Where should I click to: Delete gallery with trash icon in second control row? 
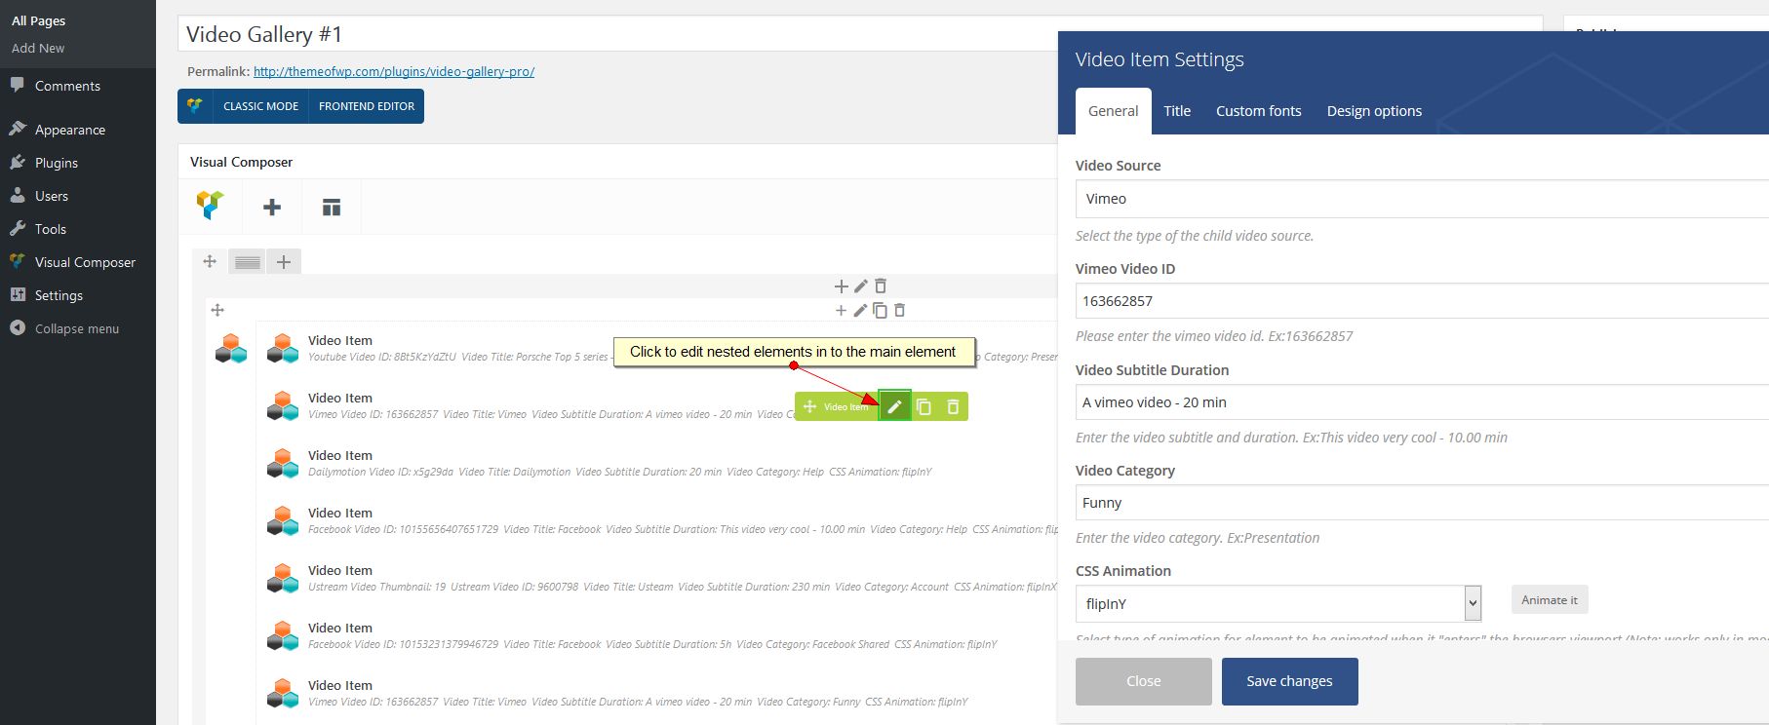click(x=900, y=311)
